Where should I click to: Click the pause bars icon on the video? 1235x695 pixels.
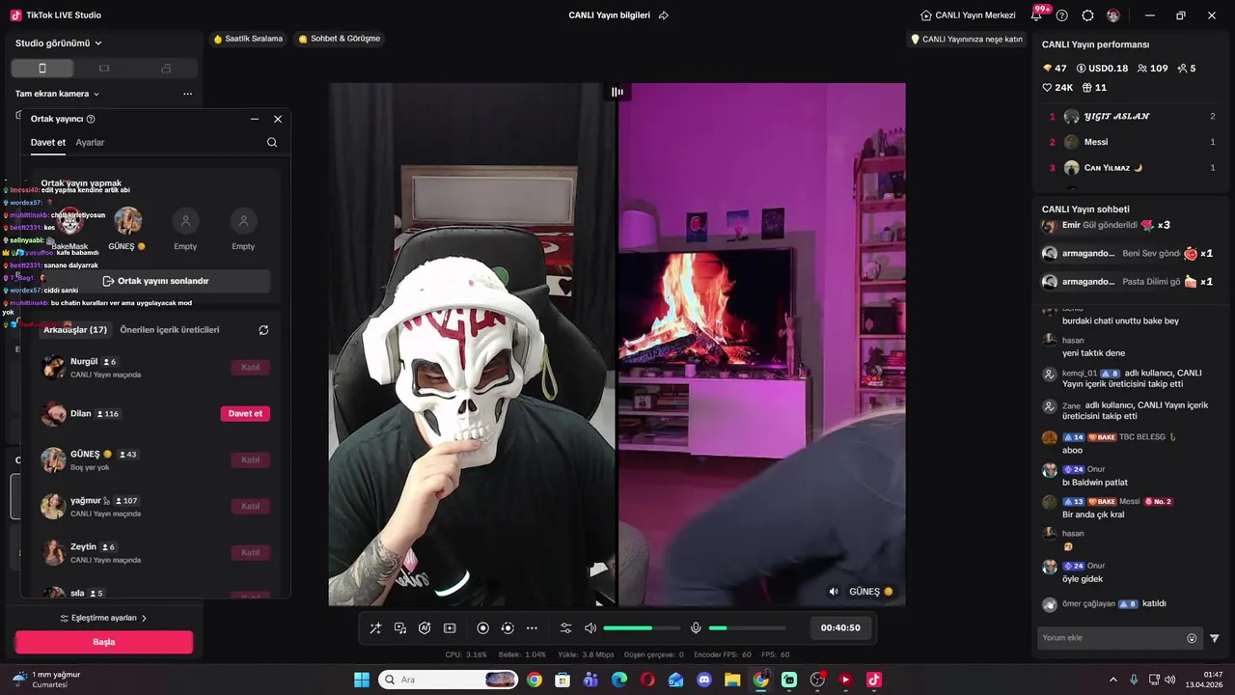click(x=617, y=92)
